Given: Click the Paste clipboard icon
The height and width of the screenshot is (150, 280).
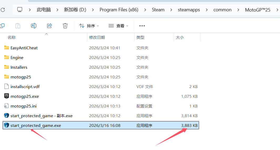Looking at the screenshot, I should pyautogui.click(x=18, y=26).
